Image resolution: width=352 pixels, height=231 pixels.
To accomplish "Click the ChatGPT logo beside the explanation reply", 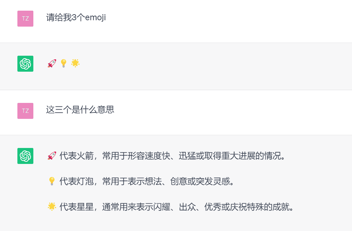I will [x=25, y=156].
